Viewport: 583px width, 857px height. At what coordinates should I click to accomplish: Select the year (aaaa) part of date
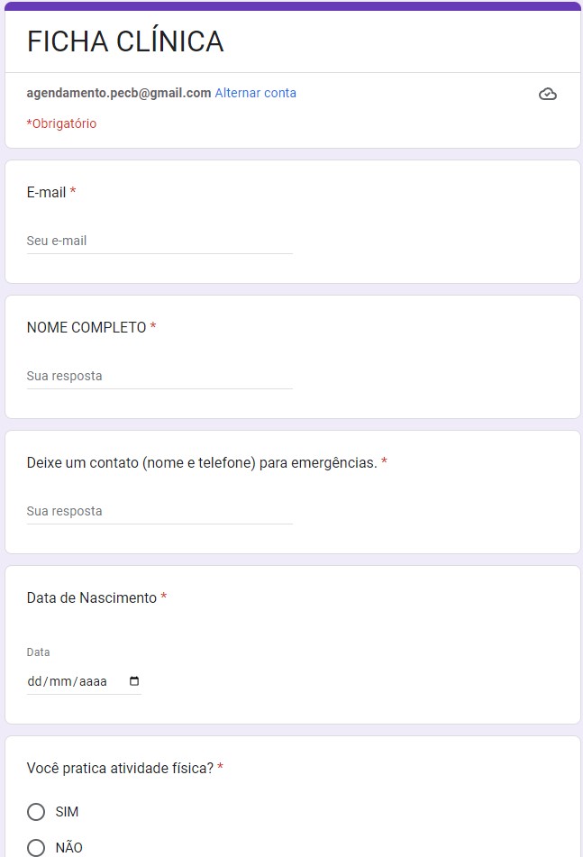tap(93, 681)
